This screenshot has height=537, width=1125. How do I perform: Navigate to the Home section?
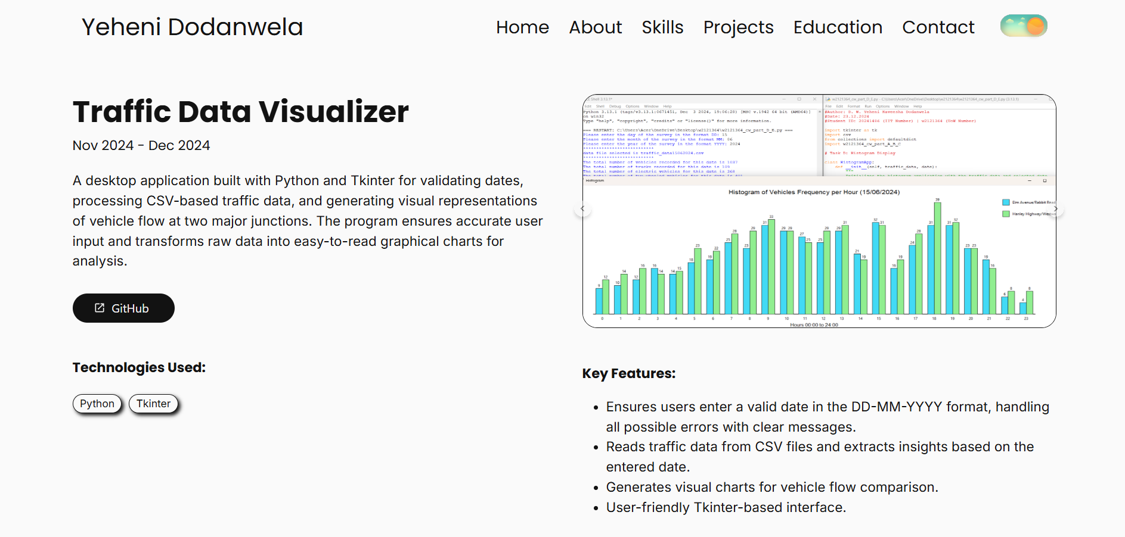[x=522, y=27]
